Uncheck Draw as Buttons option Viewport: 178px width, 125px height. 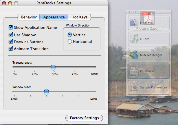(x=11, y=42)
